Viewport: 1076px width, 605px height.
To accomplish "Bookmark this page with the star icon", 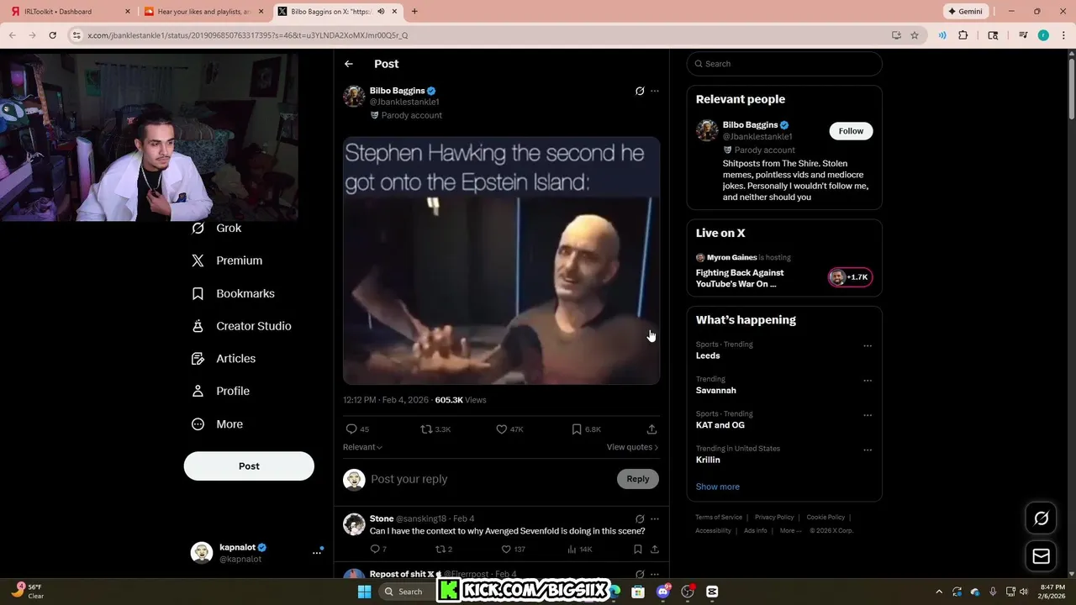I will (x=915, y=35).
